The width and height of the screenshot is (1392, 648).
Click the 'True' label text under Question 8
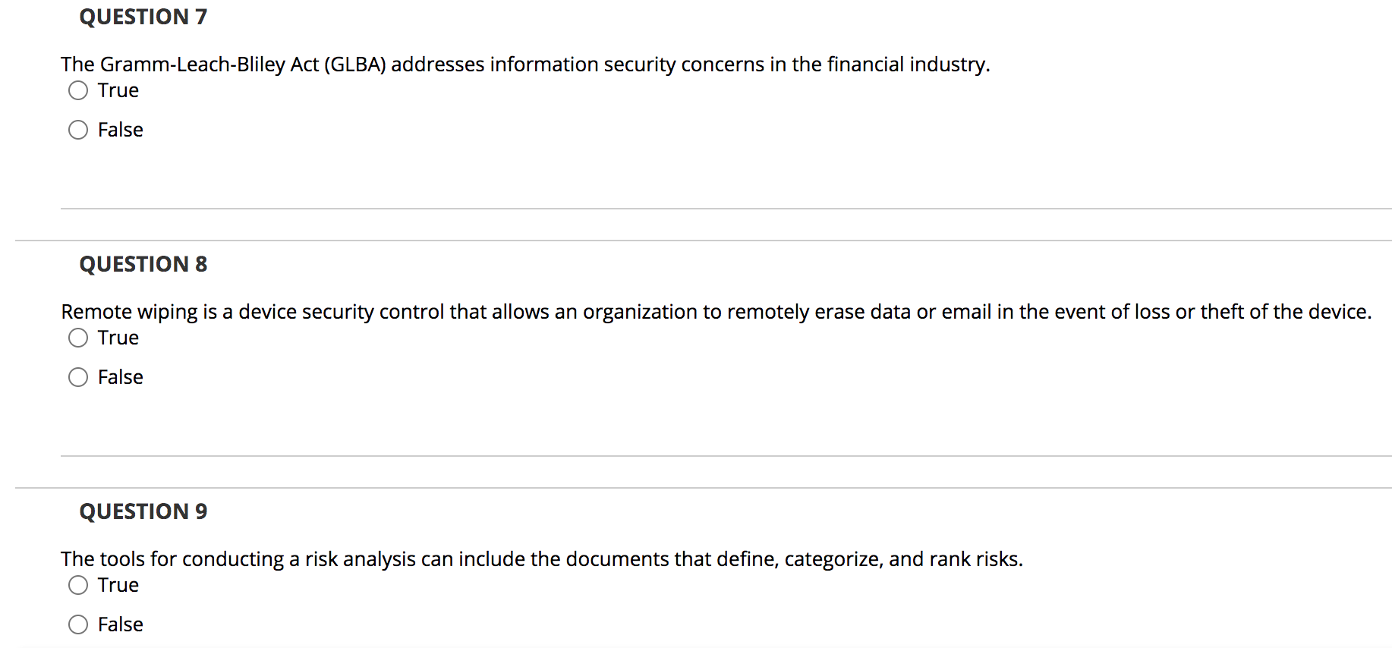tap(118, 338)
